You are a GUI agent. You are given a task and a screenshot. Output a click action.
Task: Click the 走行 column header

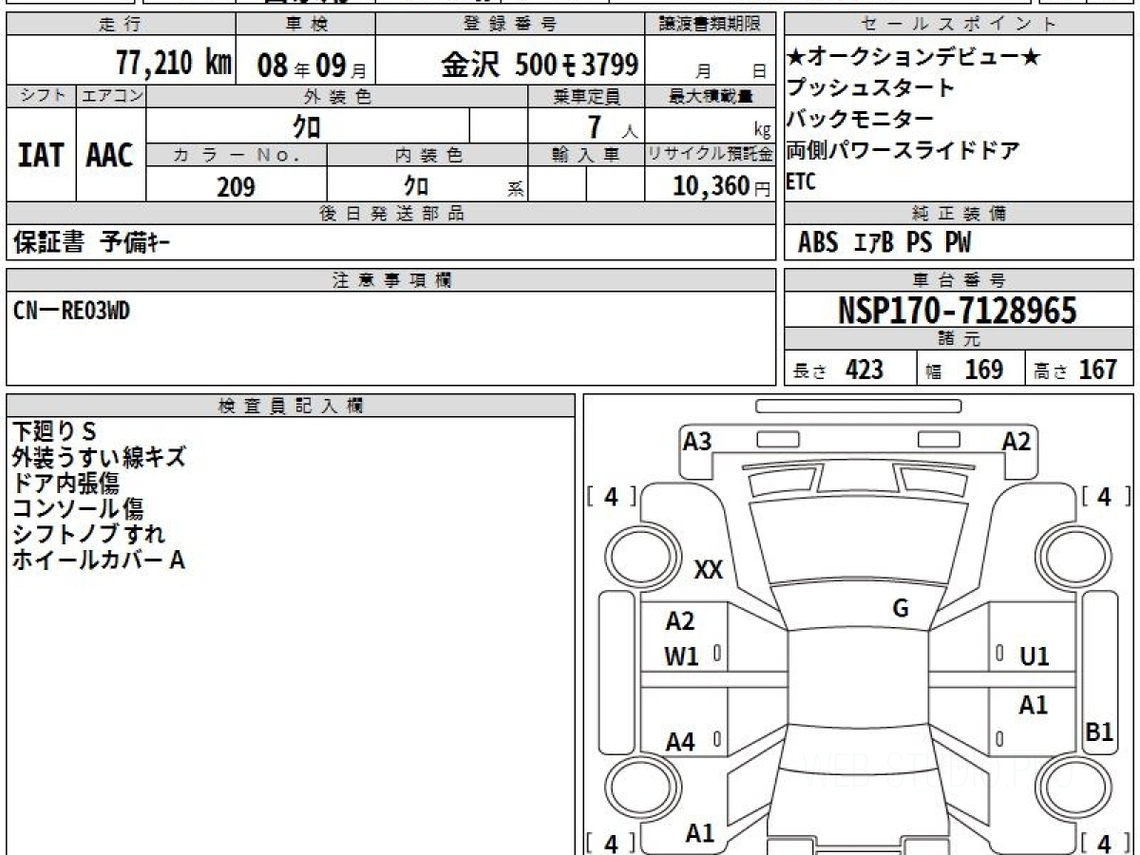point(120,25)
